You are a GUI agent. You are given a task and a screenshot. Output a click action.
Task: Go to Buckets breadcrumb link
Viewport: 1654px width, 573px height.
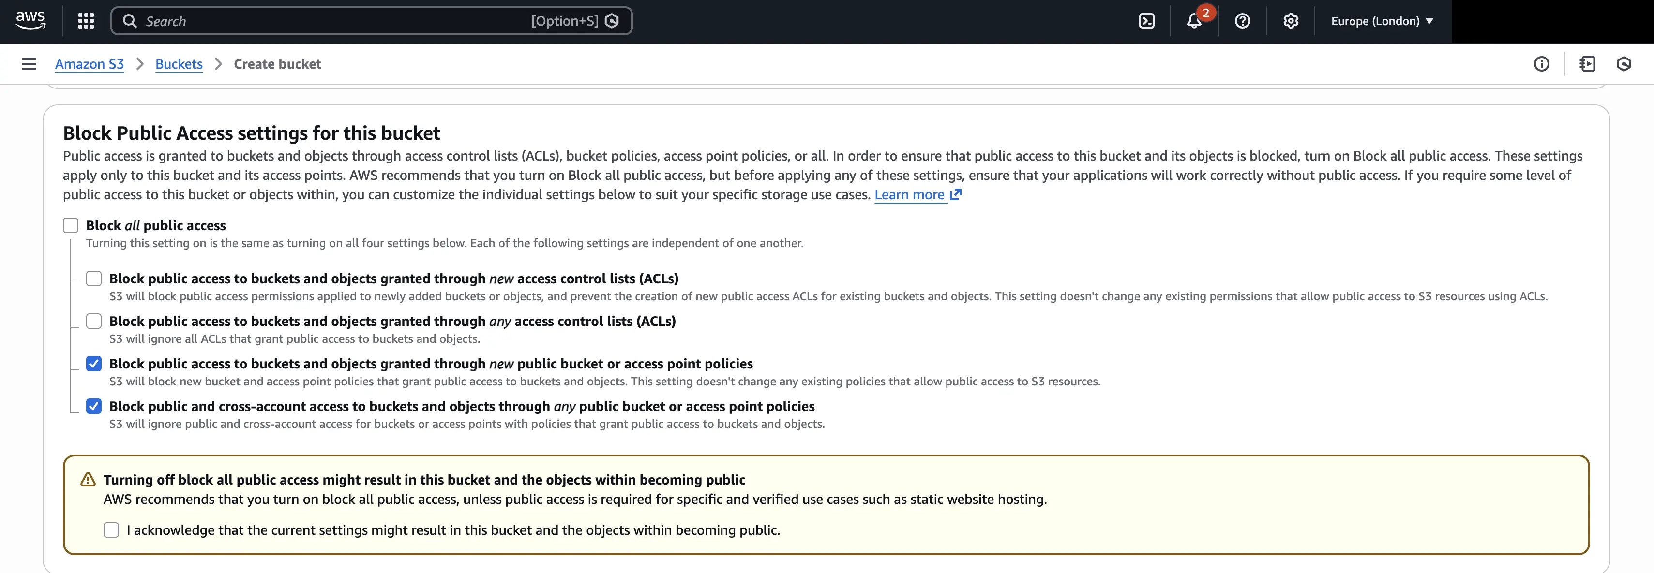(x=179, y=63)
